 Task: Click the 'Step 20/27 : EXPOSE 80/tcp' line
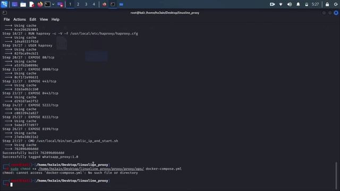(x=28, y=57)
